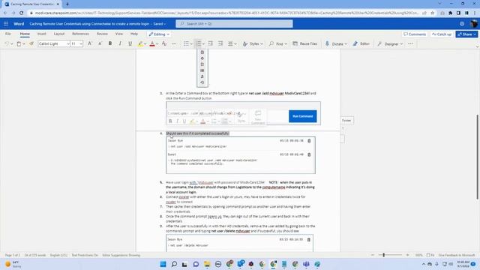Open the Editing mode dropdown
480x270 pixels.
pyautogui.click(x=159, y=34)
